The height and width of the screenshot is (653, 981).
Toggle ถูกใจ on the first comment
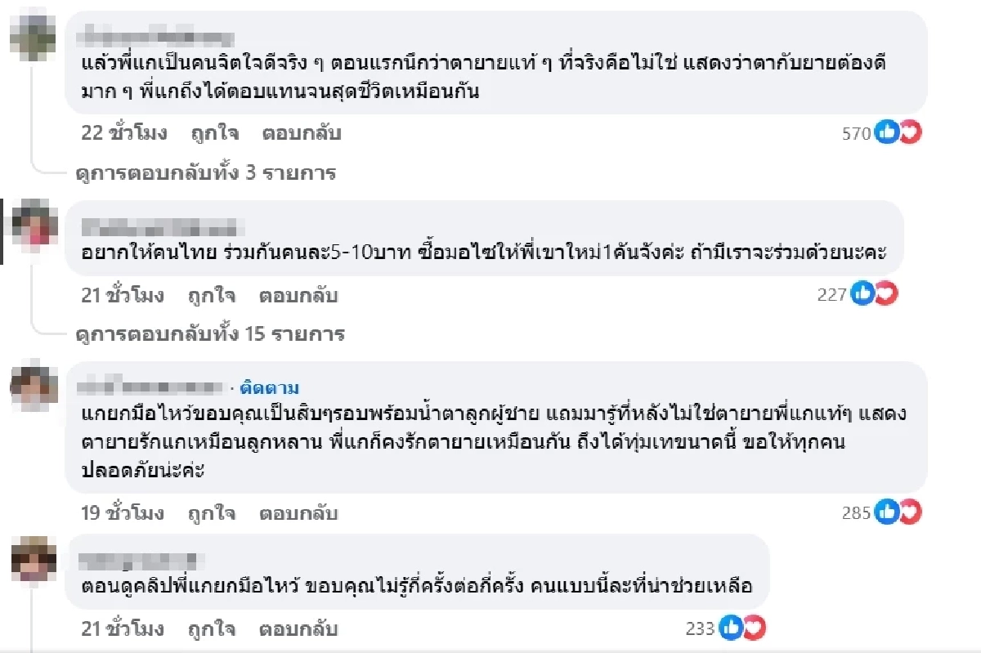(x=216, y=132)
